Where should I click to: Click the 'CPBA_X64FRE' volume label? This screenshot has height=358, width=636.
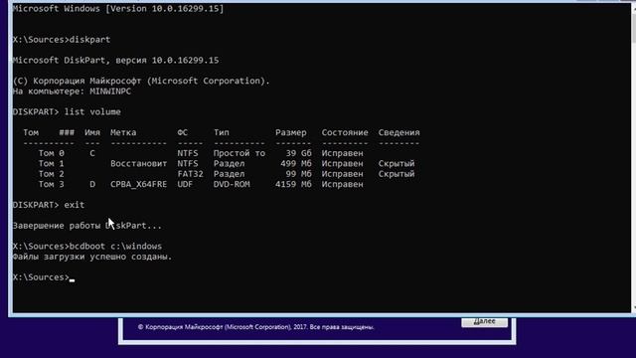click(x=138, y=184)
